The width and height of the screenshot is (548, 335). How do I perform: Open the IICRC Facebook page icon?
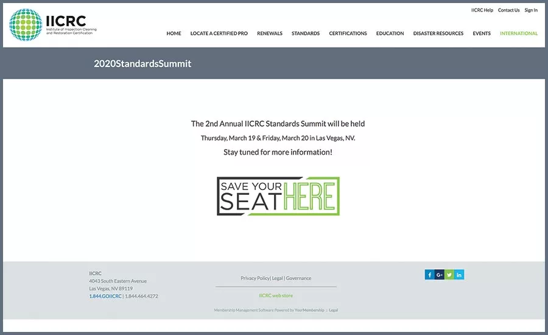click(429, 275)
